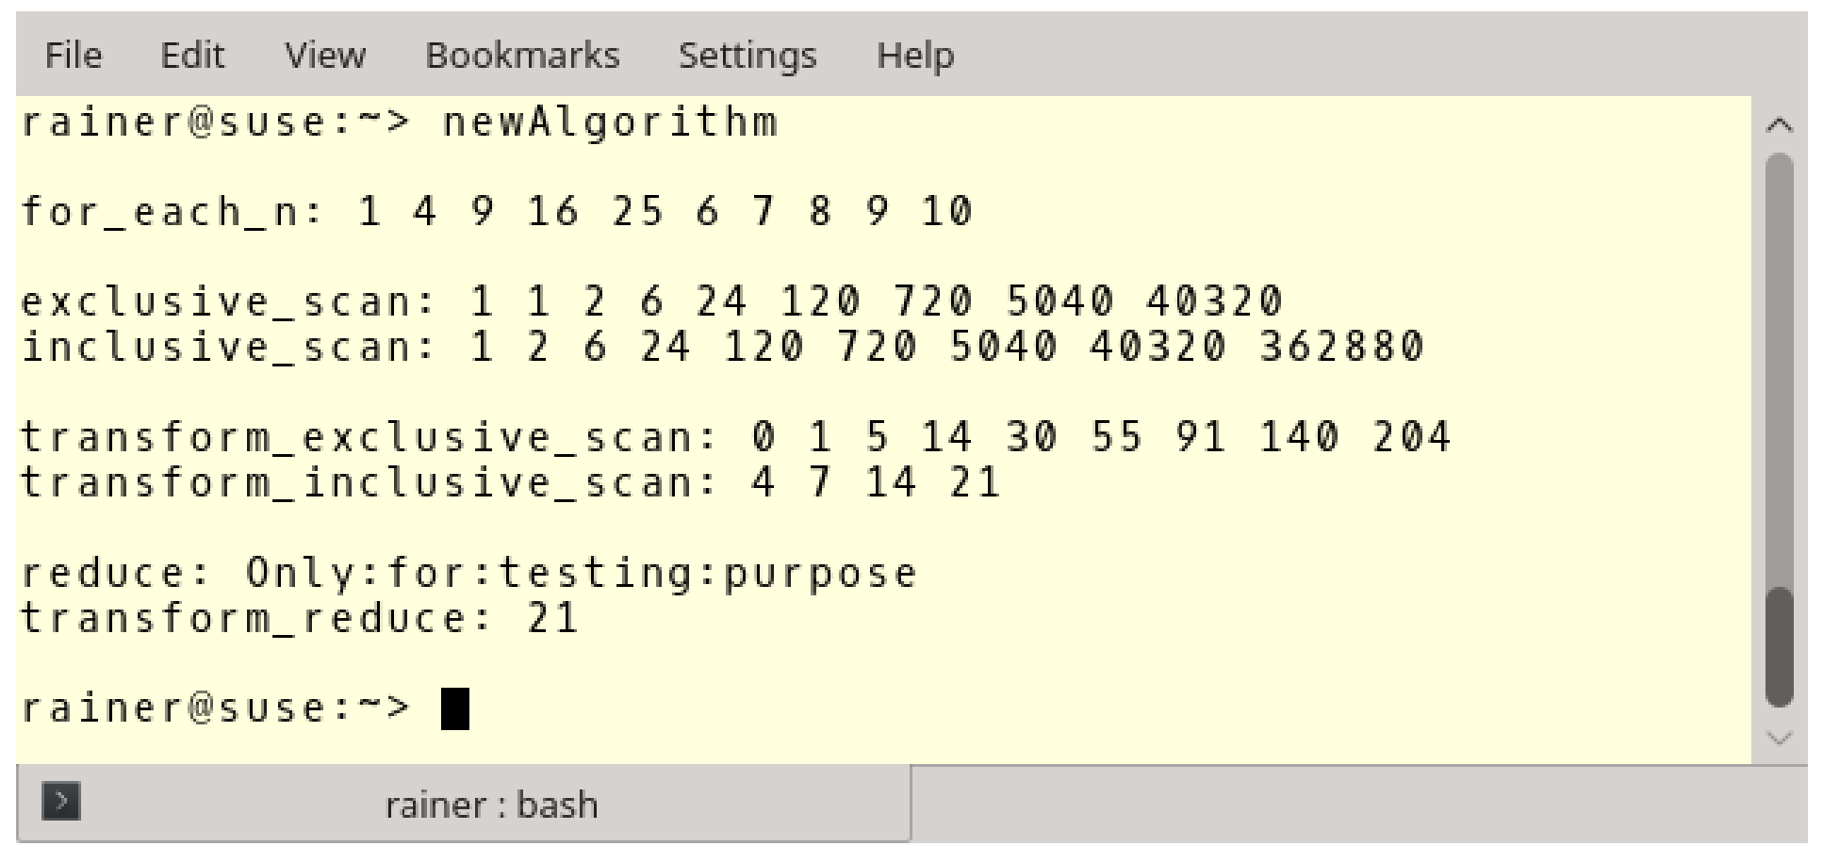Click the 'Only:for:testing:purpose' reduce output
The width and height of the screenshot is (1823, 862).
tap(582, 574)
